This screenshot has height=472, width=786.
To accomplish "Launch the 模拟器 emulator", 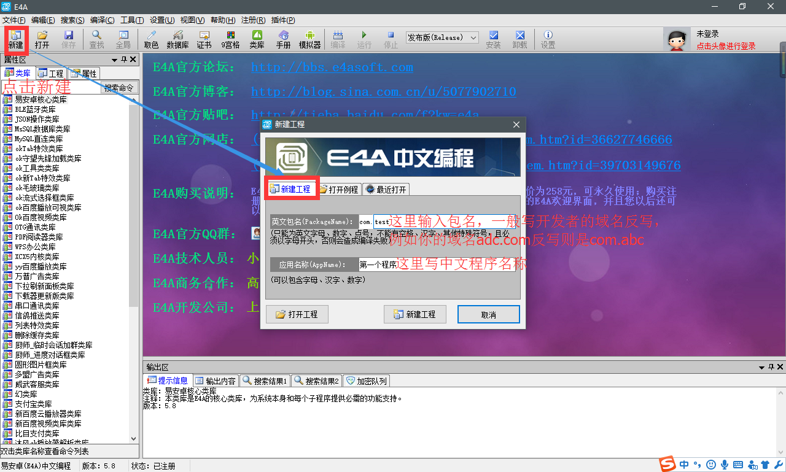I will (x=309, y=39).
